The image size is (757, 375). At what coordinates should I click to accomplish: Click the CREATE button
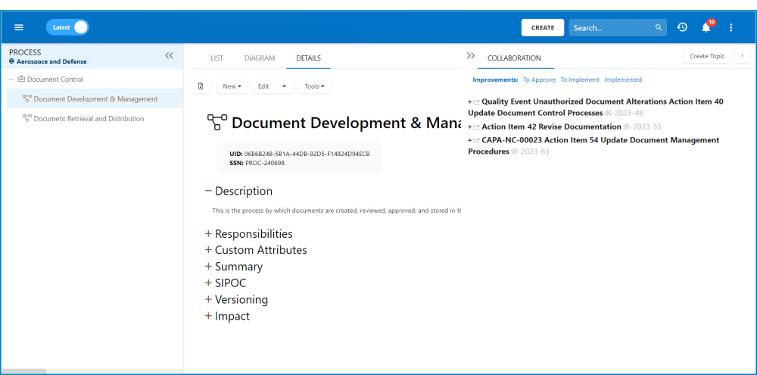click(543, 27)
